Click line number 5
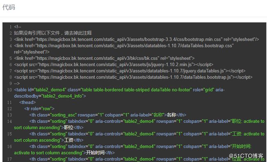The height and width of the screenshot is (162, 267). (11, 58)
